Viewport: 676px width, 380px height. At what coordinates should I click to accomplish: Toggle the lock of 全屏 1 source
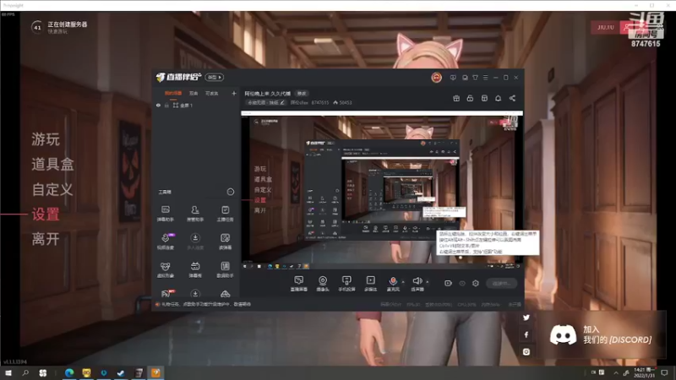166,105
